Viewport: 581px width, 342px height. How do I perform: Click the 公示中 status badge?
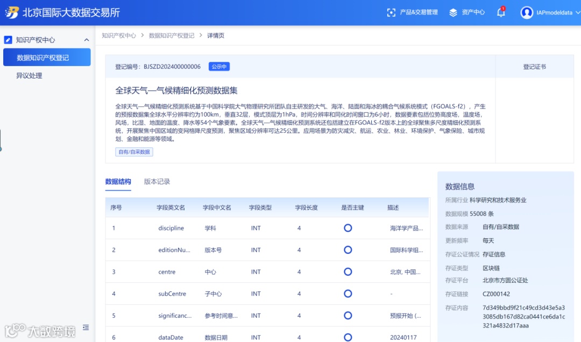coord(219,67)
